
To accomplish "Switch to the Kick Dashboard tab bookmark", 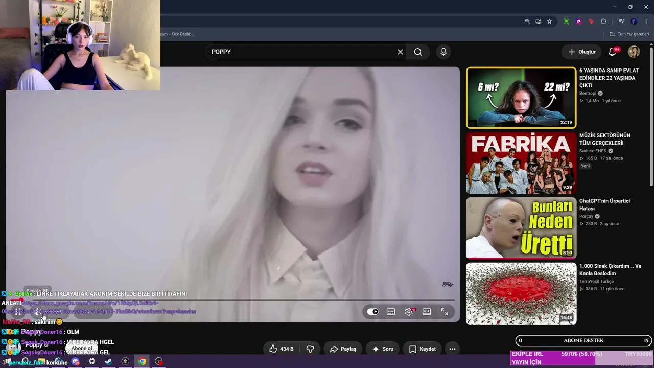I will tap(177, 34).
